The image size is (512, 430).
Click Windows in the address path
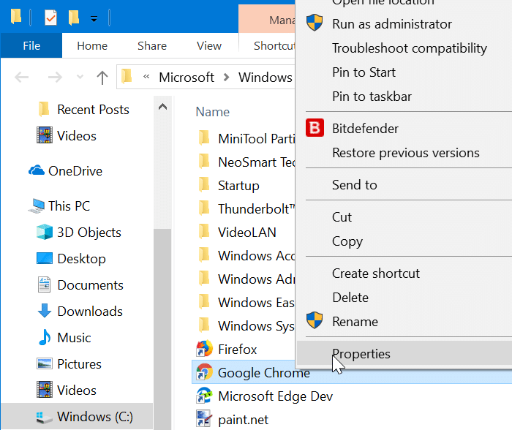[x=265, y=78]
